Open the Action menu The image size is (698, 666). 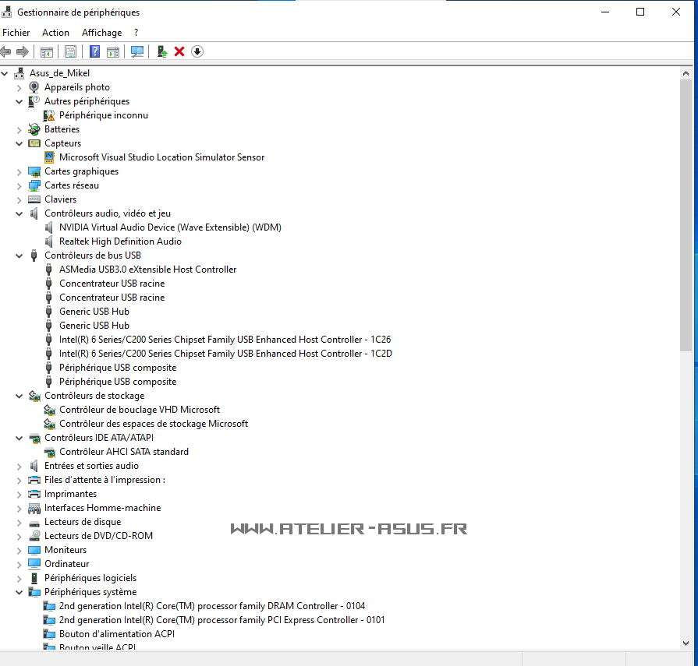(55, 33)
